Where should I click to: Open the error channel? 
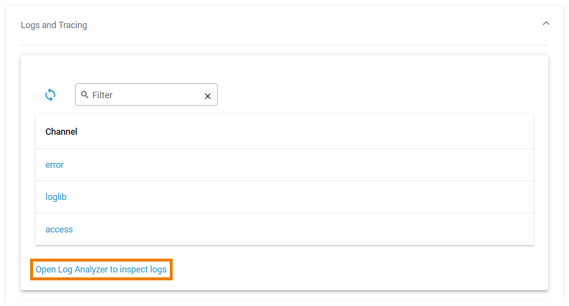(x=54, y=165)
